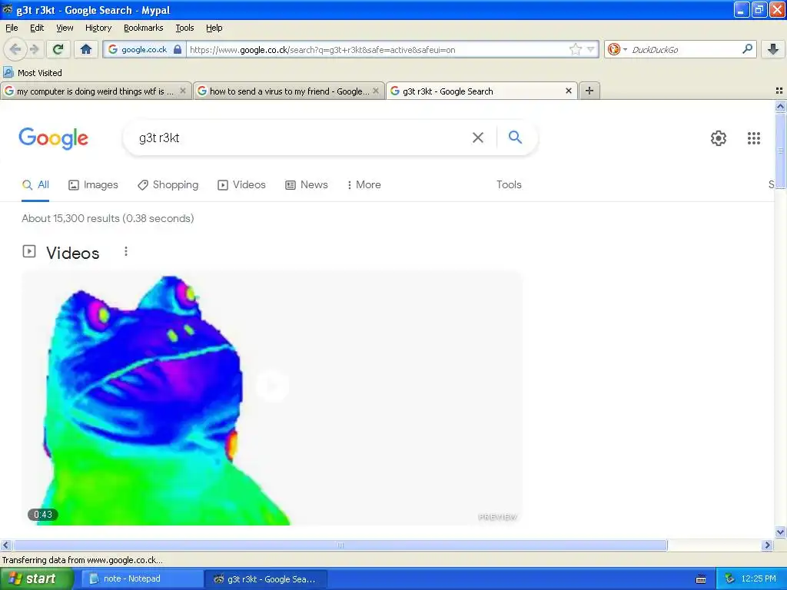Open the Windows start menu
The height and width of the screenshot is (590, 787).
(35, 578)
